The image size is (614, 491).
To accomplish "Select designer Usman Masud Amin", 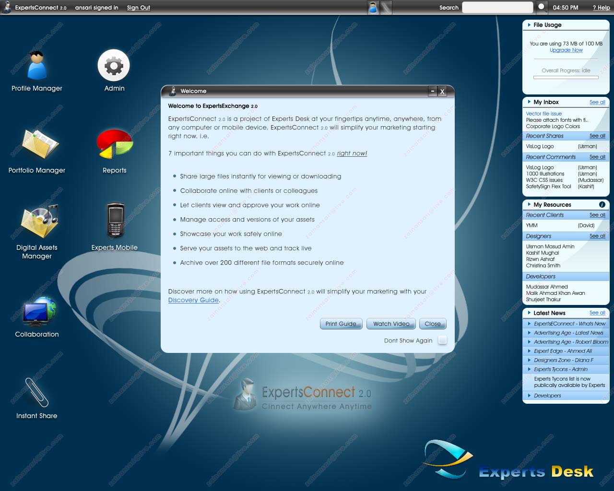I will pyautogui.click(x=550, y=246).
